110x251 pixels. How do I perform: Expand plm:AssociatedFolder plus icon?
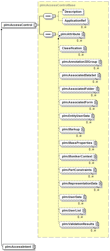97,88
